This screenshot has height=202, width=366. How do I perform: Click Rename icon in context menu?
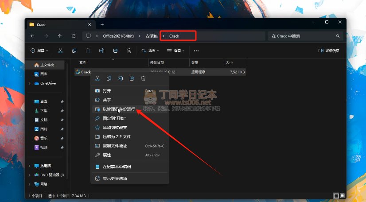coord(120,78)
